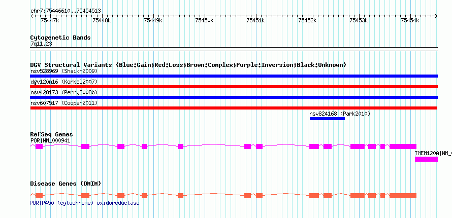Click the short blue bar under nsv824168
Image resolution: width=452 pixels, height=218 pixels.
(327, 119)
